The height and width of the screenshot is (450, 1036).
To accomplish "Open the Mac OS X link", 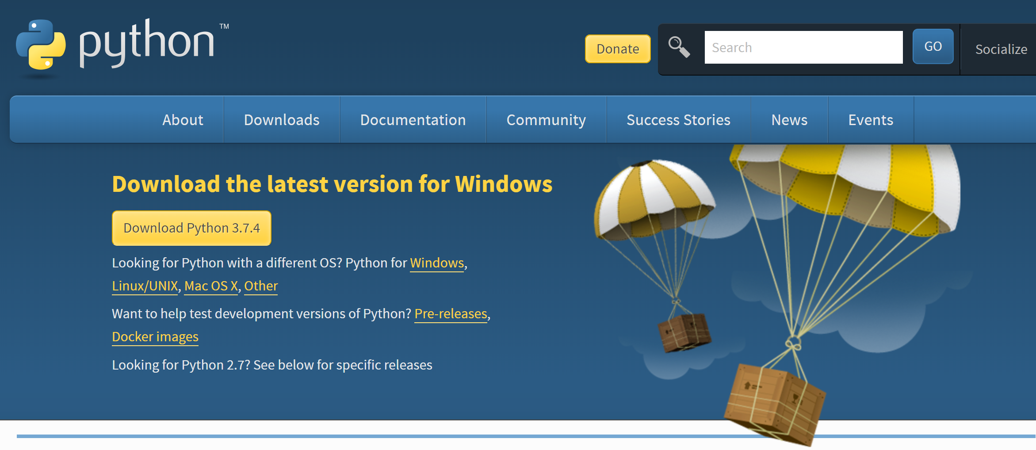I will (x=211, y=286).
